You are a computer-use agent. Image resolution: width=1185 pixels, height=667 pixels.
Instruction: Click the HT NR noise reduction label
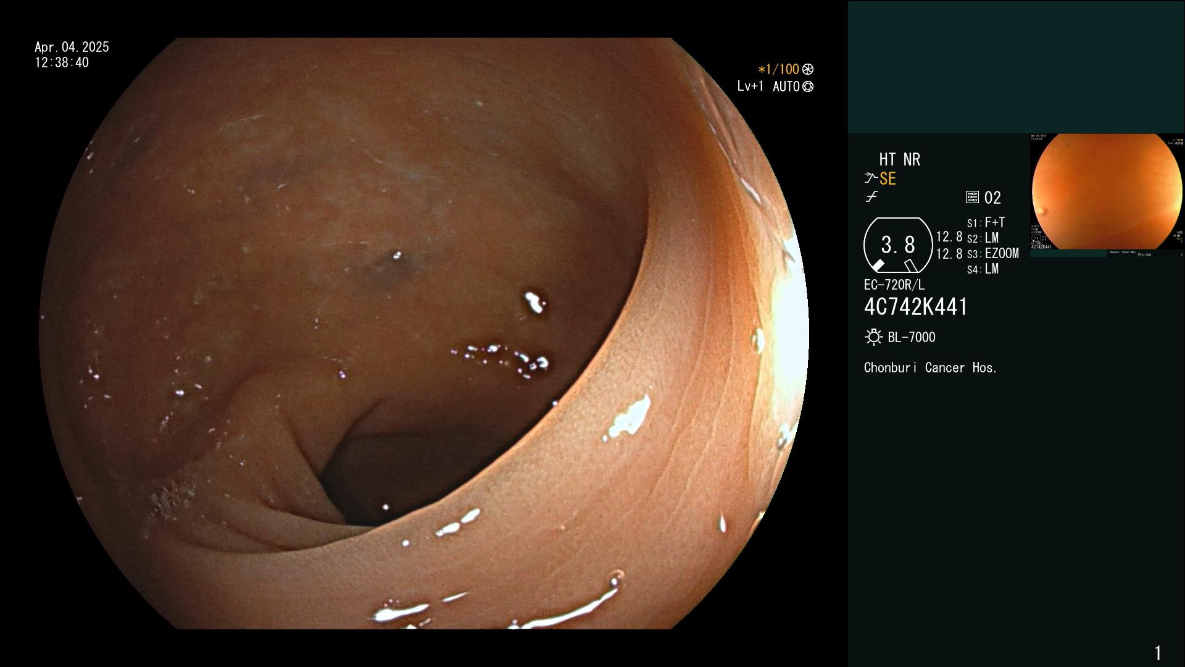(x=899, y=160)
